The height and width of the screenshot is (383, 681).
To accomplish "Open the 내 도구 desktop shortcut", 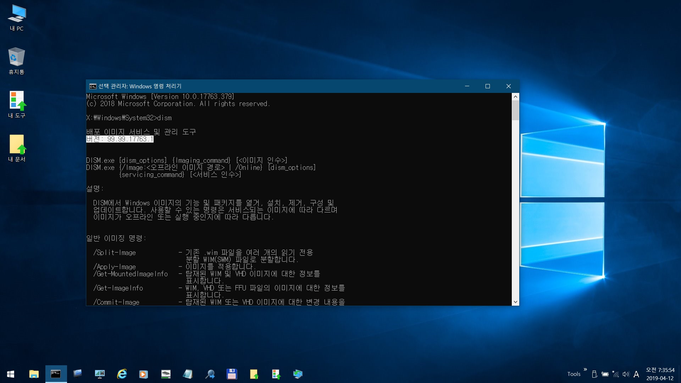I will (x=17, y=105).
